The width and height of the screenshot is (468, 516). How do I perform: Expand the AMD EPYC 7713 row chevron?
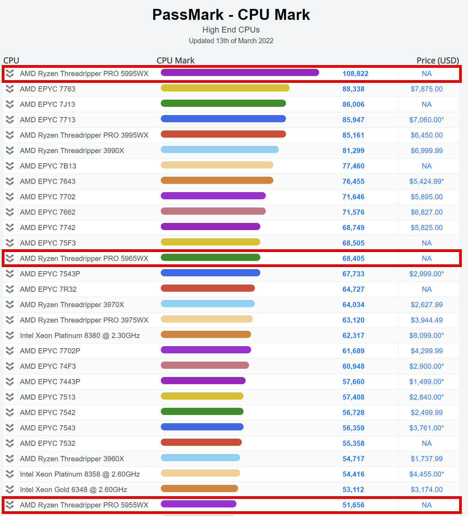(10, 120)
